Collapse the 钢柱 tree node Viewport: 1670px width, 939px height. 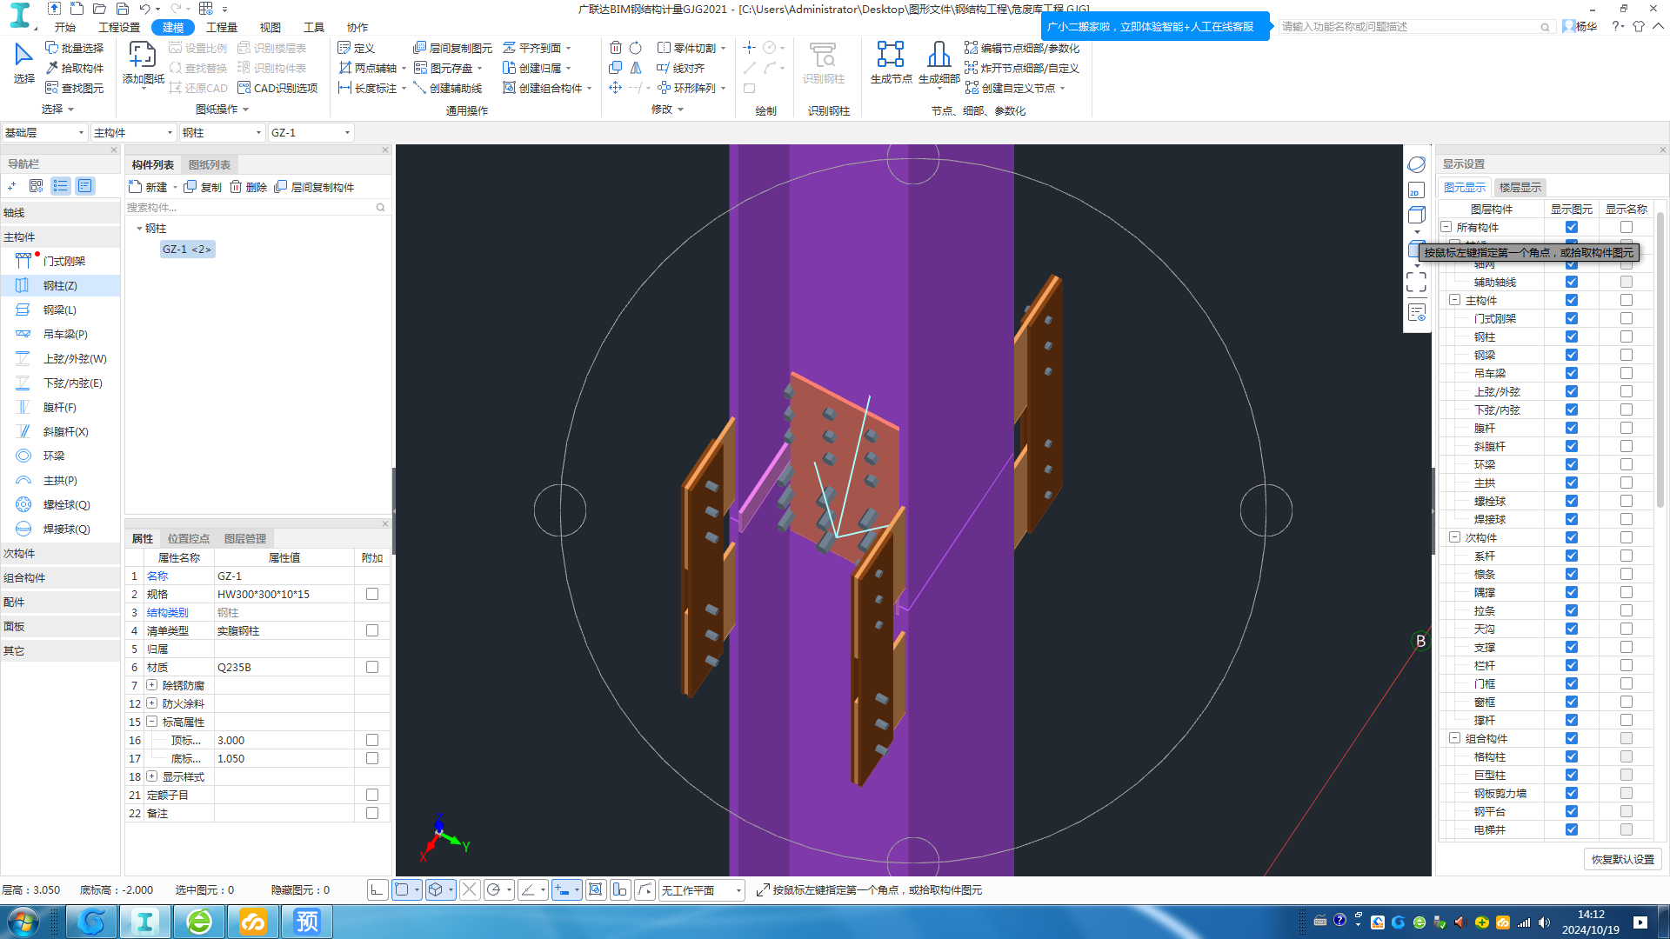(139, 229)
